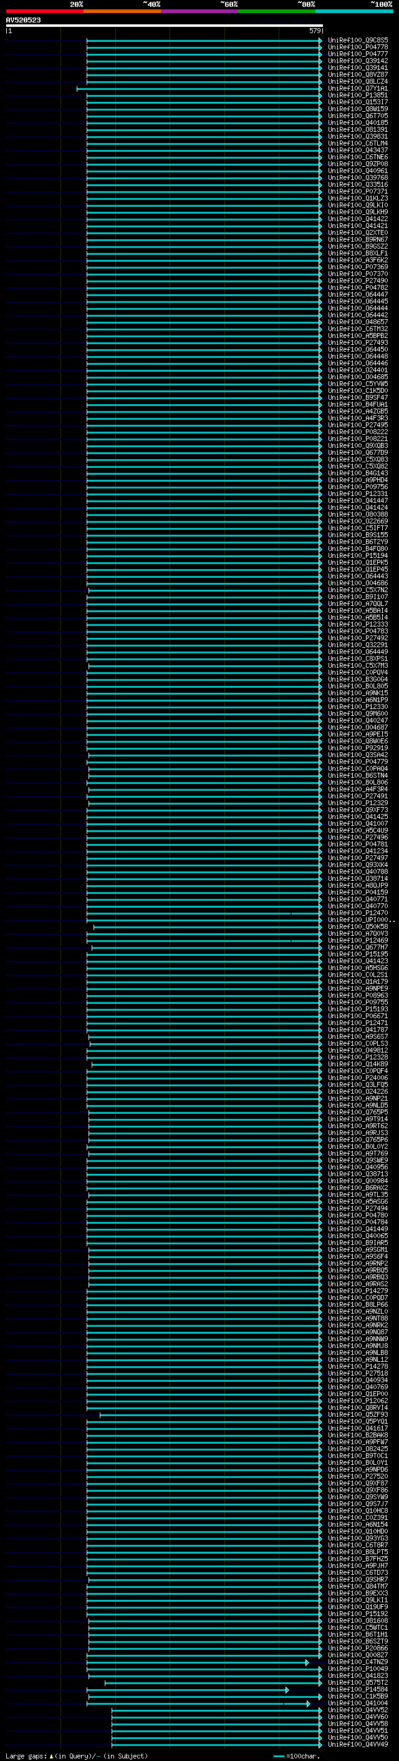399x1761 pixels.
Task: Select hit label UniRef100_P07369
Action: (357, 267)
